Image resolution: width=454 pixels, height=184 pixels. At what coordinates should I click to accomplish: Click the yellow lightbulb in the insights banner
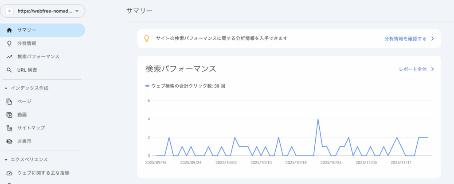(x=146, y=38)
